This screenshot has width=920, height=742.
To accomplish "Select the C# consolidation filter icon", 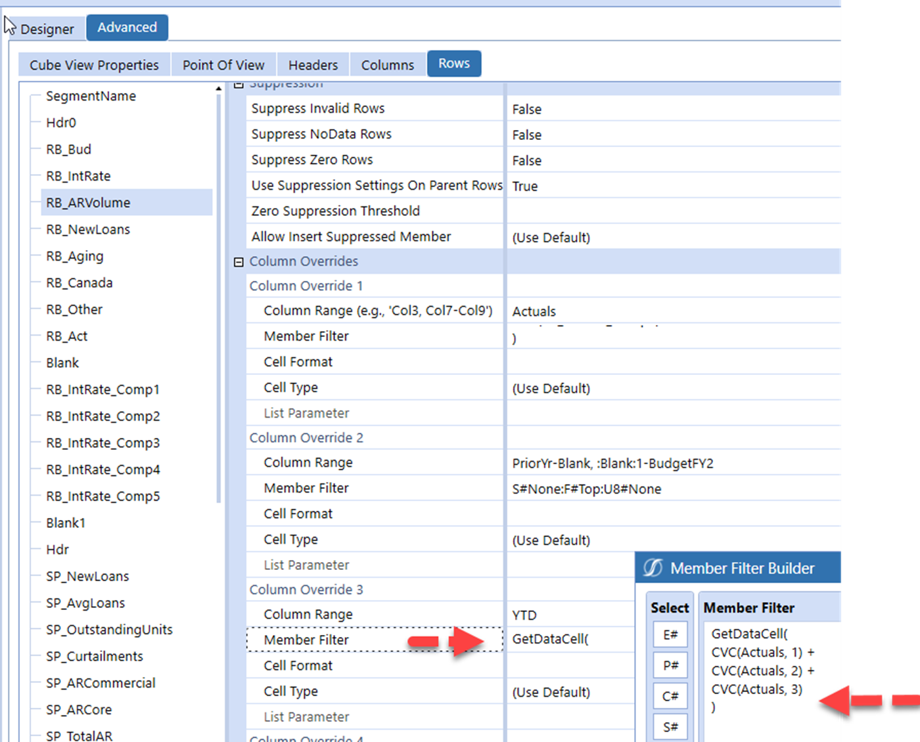I will click(x=670, y=695).
